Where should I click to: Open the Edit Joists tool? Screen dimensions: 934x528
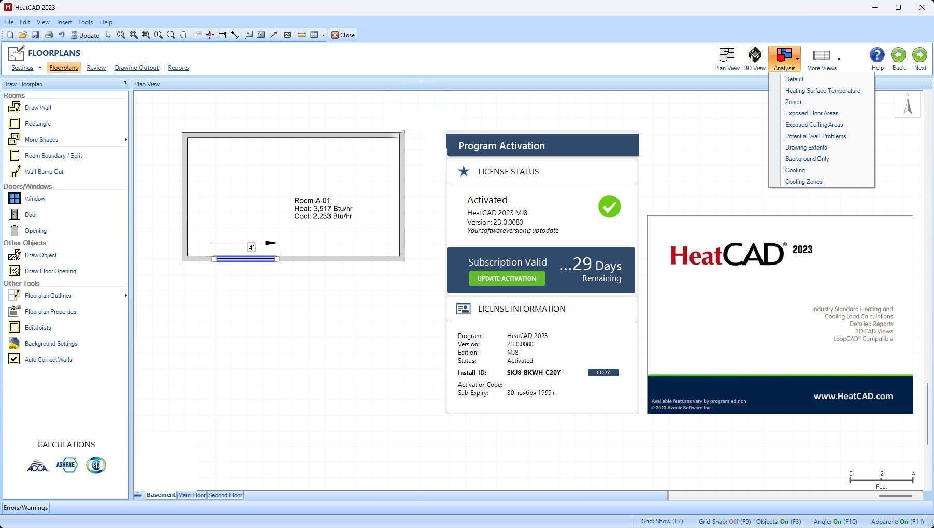[38, 327]
